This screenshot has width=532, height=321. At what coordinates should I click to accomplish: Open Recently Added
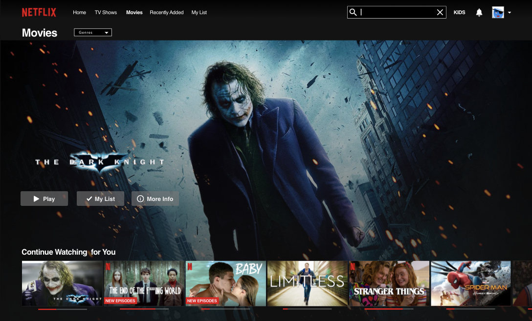pyautogui.click(x=167, y=13)
